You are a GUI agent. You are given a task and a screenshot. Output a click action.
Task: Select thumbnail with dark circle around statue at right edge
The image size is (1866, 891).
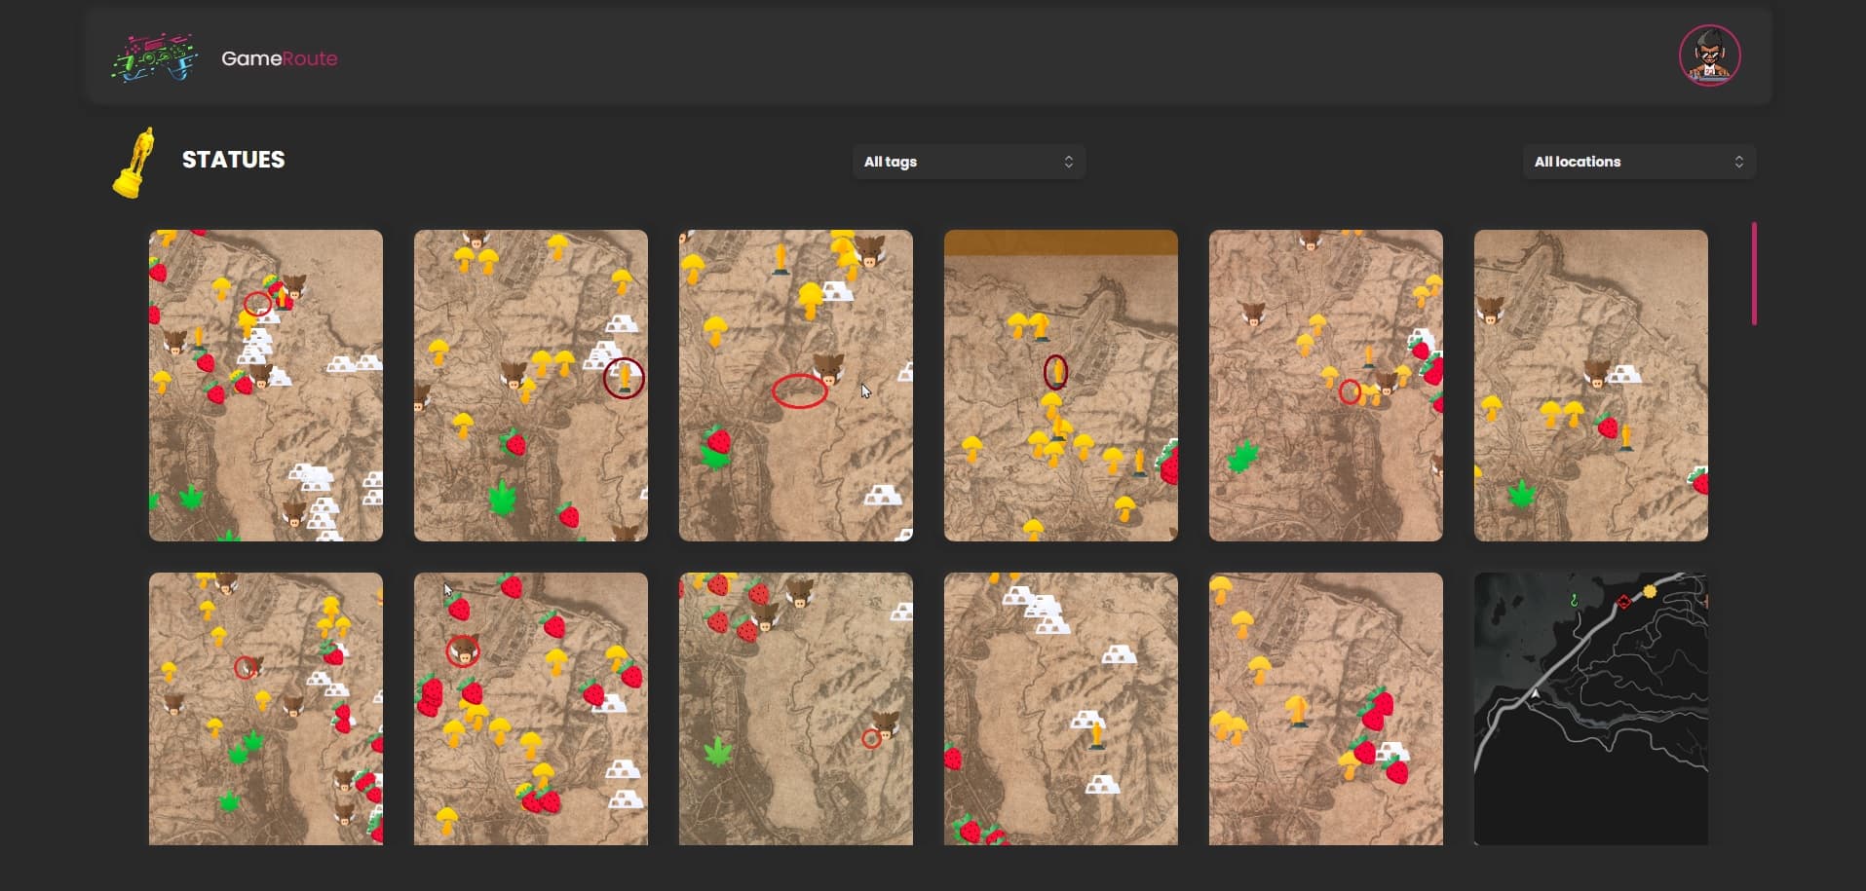pos(530,385)
